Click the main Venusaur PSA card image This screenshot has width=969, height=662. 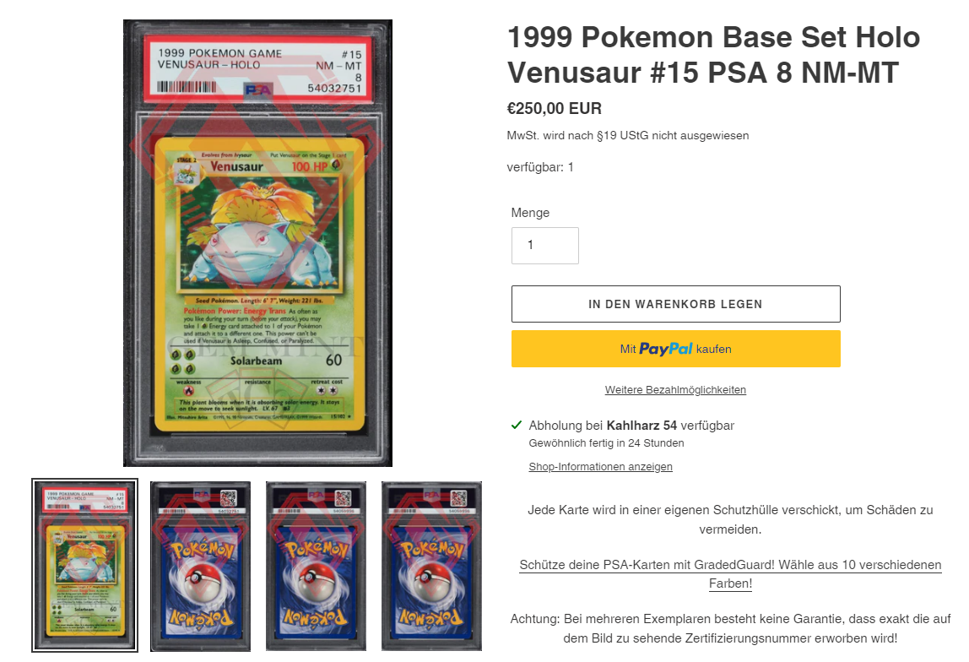click(x=257, y=243)
